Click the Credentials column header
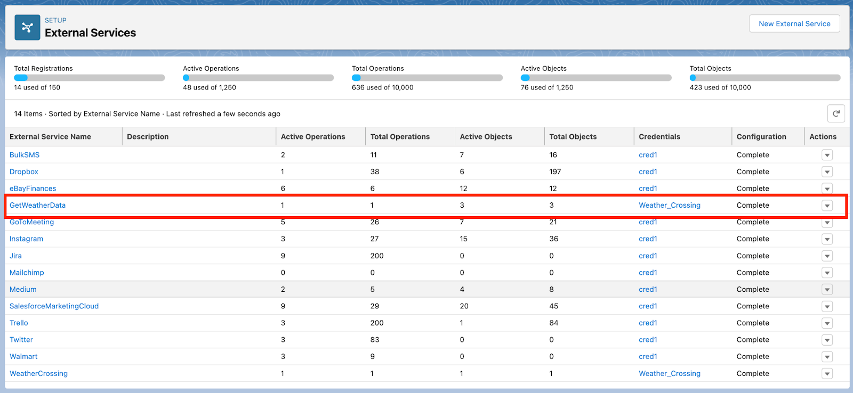The image size is (853, 393). point(683,137)
